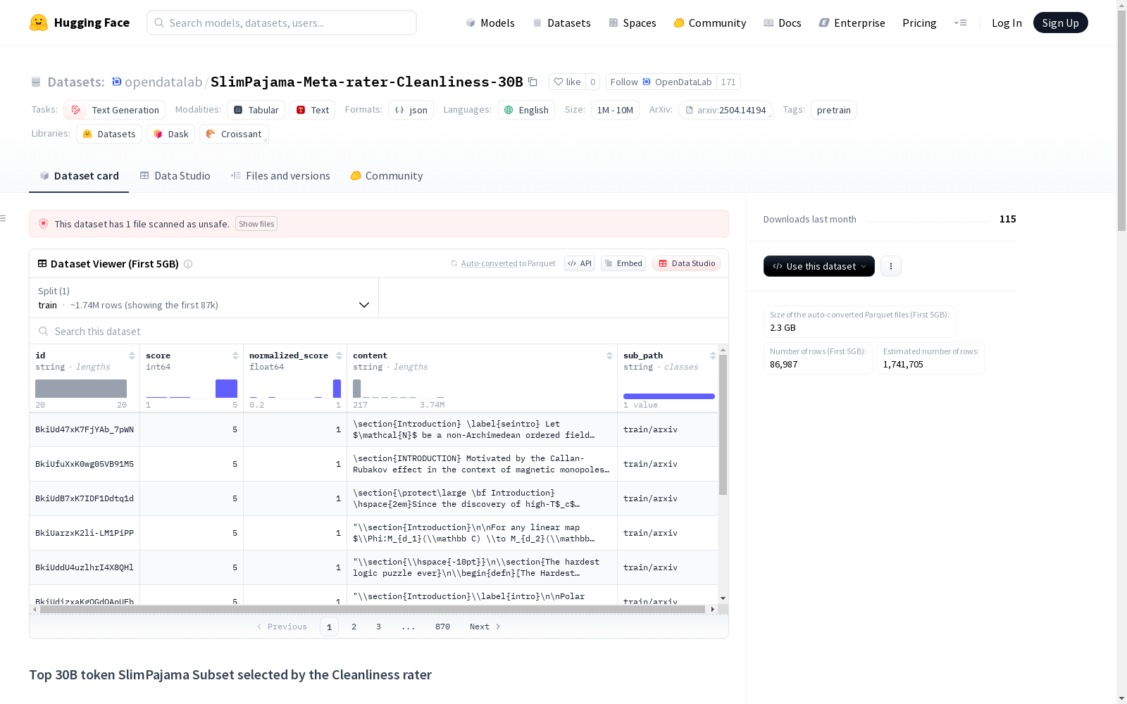The image size is (1127, 704).
Task: Go to page 2 of the table
Action: tap(354, 627)
